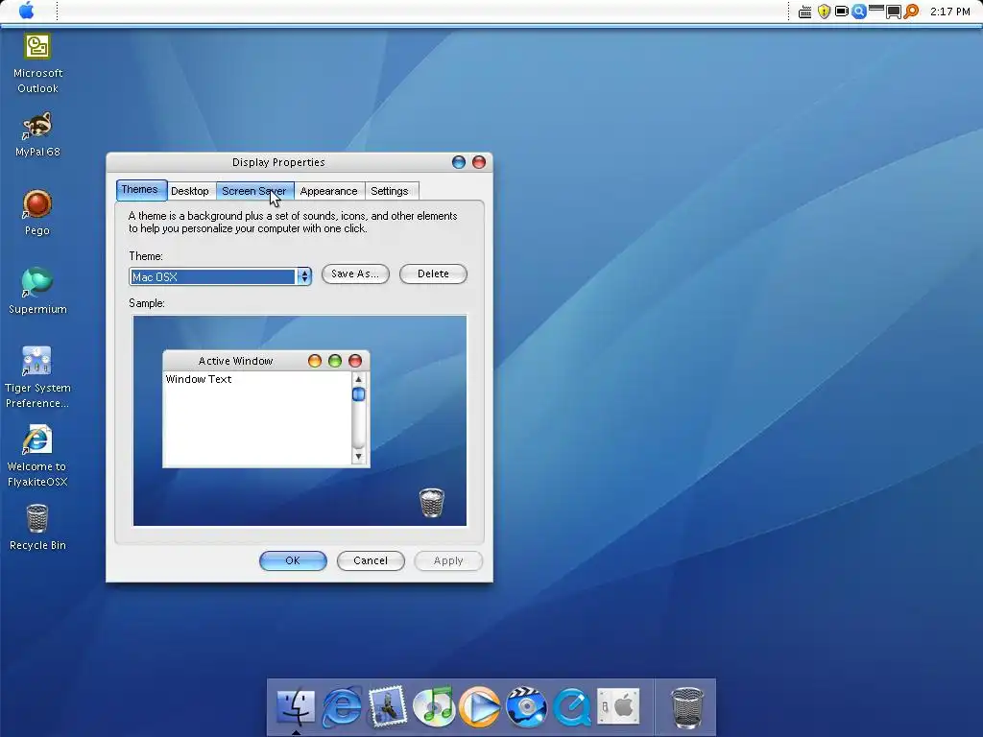Select Welcome to FlyakiteOSX desktop icon
Image resolution: width=983 pixels, height=737 pixels.
(x=37, y=456)
